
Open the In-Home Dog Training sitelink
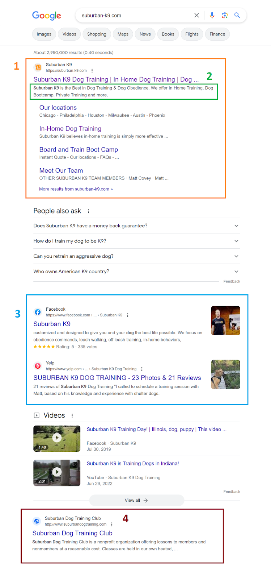click(70, 129)
